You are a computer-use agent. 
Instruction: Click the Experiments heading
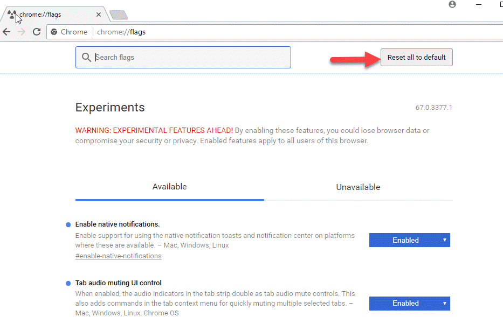tap(110, 107)
